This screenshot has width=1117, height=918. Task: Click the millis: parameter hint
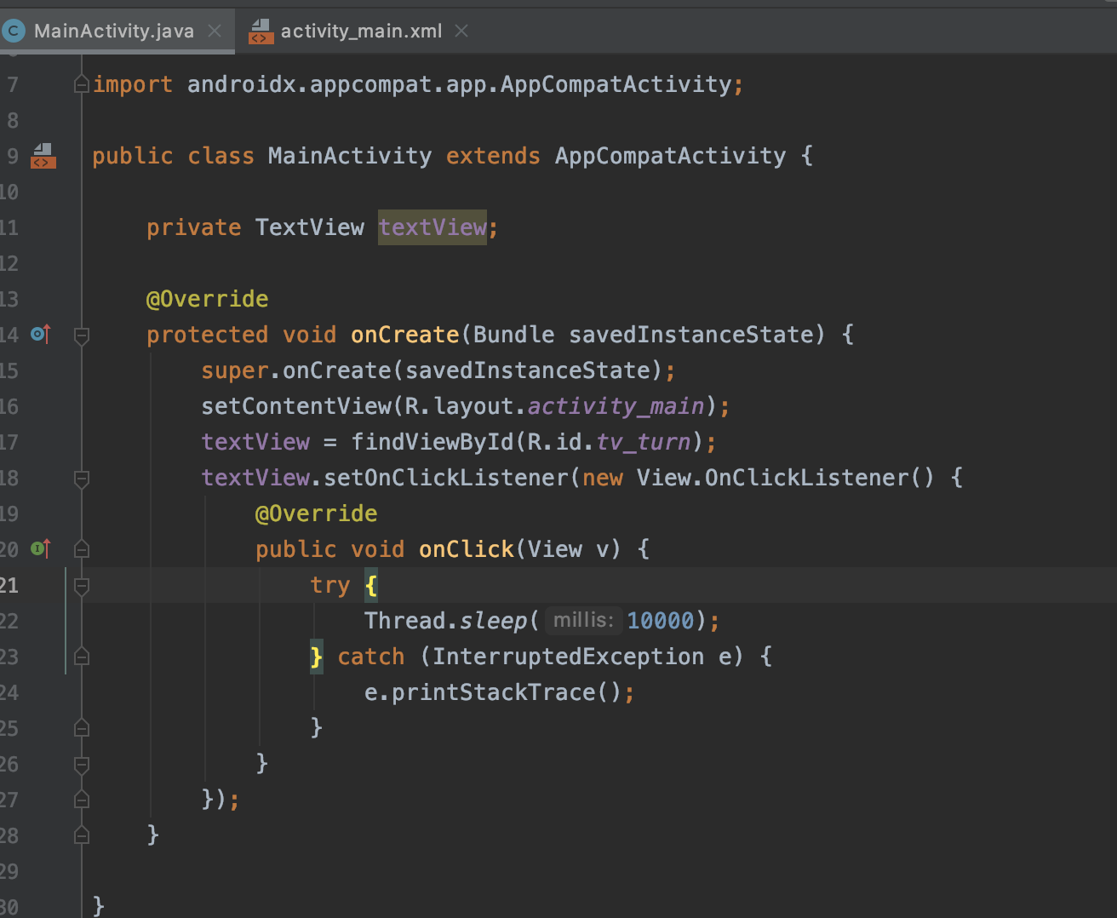(583, 620)
